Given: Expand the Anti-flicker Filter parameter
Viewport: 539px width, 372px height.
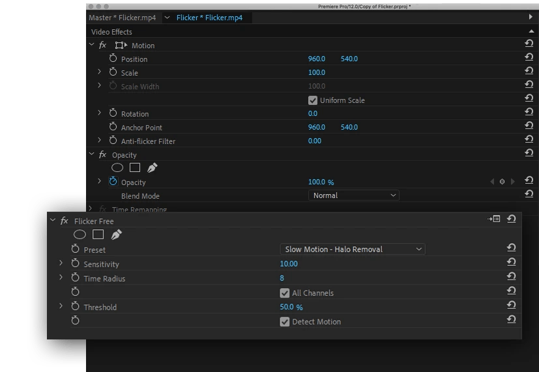Looking at the screenshot, I should point(99,140).
